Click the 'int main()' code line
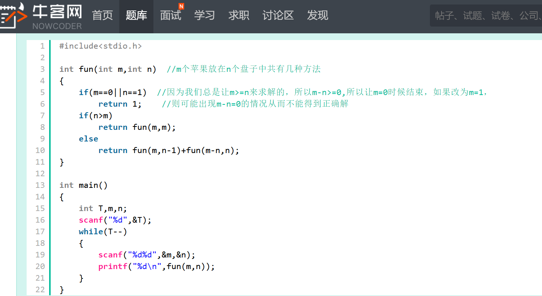This screenshot has height=296, width=542. tap(84, 185)
